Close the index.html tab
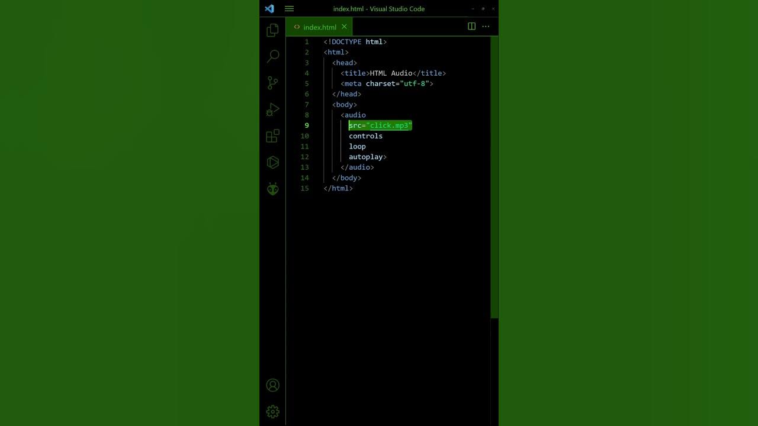Viewport: 758px width, 426px height. (x=343, y=27)
